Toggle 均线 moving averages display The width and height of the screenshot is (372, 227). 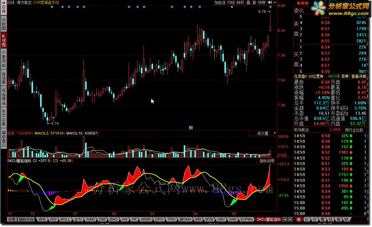pyautogui.click(x=231, y=2)
